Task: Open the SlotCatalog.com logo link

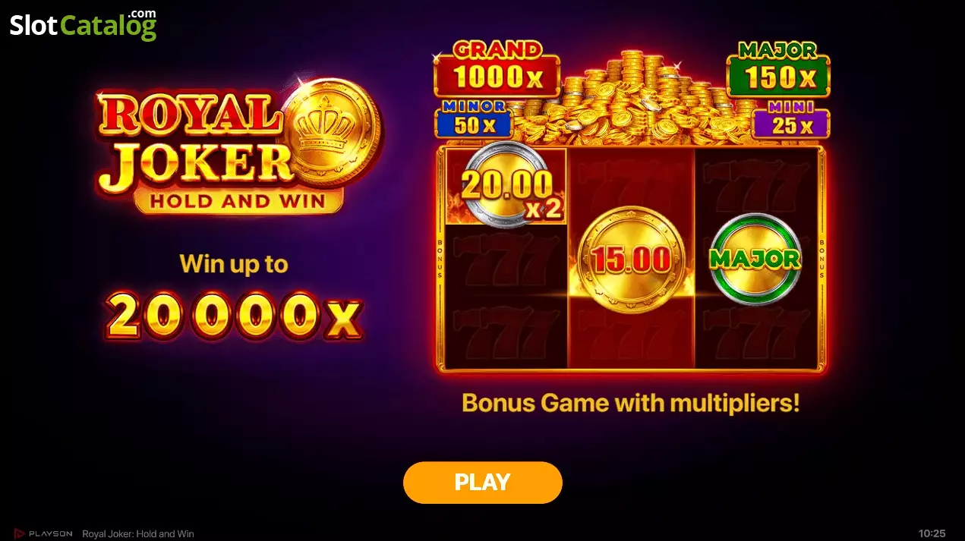Action: (83, 25)
